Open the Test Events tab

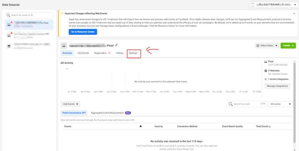click(83, 53)
